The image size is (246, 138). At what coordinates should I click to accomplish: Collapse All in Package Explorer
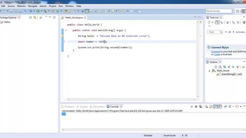[30, 18]
